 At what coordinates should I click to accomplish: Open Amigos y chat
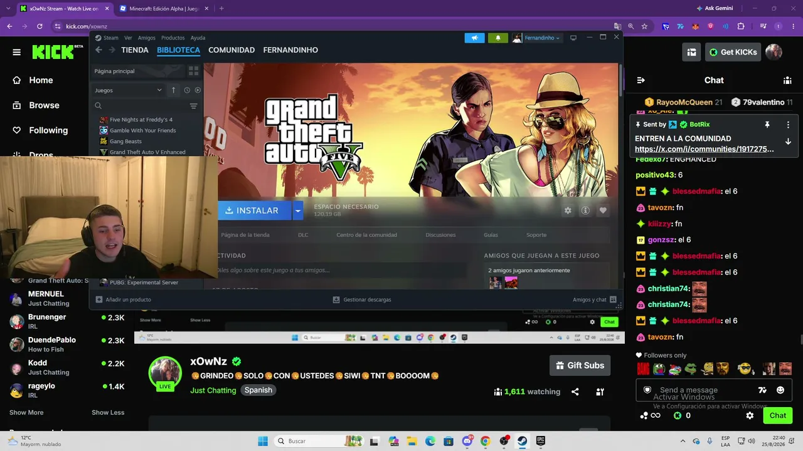[594, 299]
